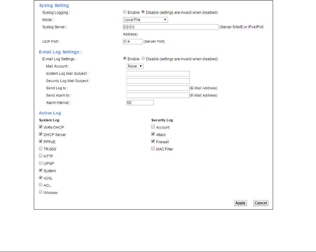The height and width of the screenshot is (252, 316).
Task: Select Disable for E-mail Log Settings
Action: point(143,58)
